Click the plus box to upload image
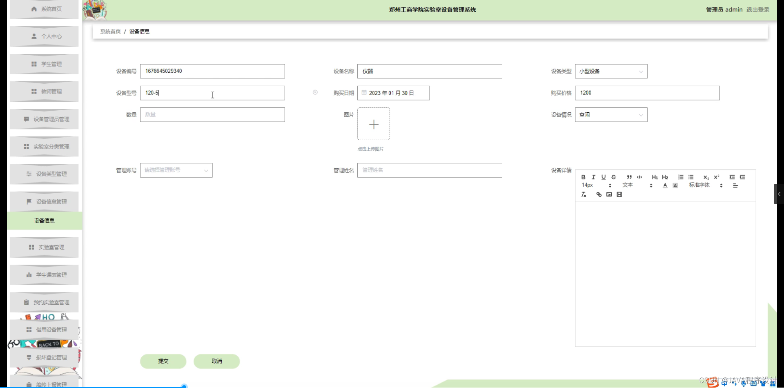784x388 pixels. pos(374,124)
